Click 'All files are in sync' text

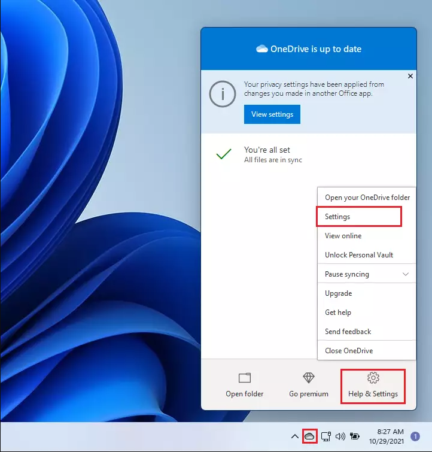pos(273,160)
